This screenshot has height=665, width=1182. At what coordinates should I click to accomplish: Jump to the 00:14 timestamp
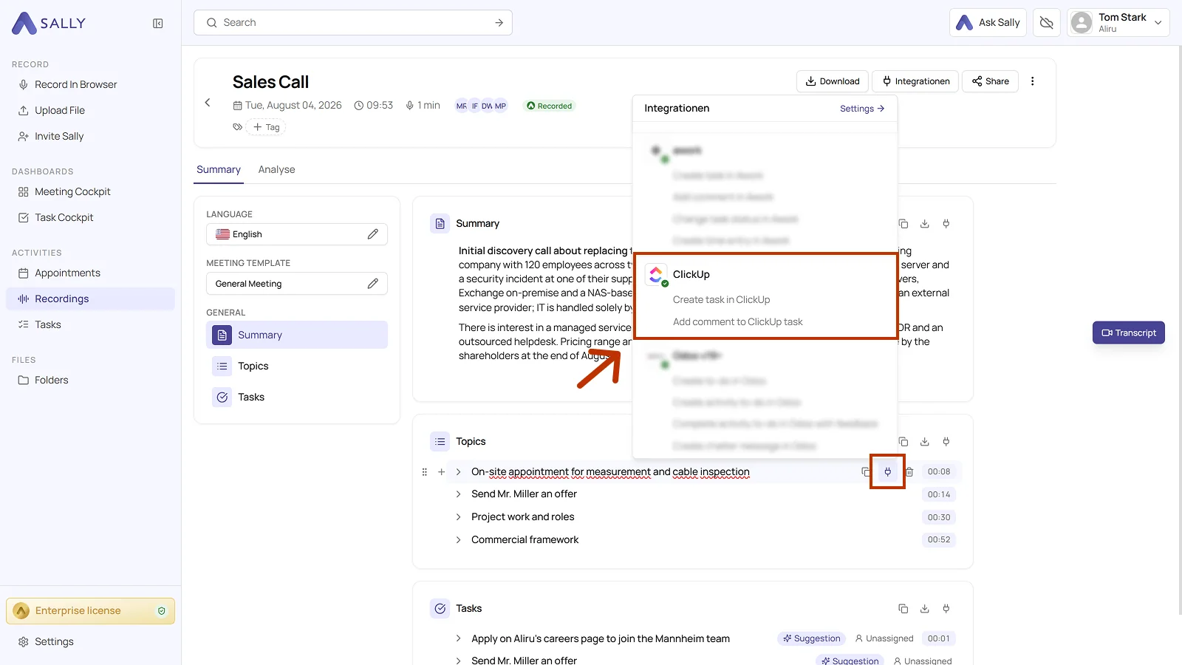939,494
